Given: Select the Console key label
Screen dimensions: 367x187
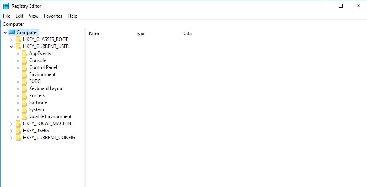Looking at the screenshot, I should click(37, 60).
